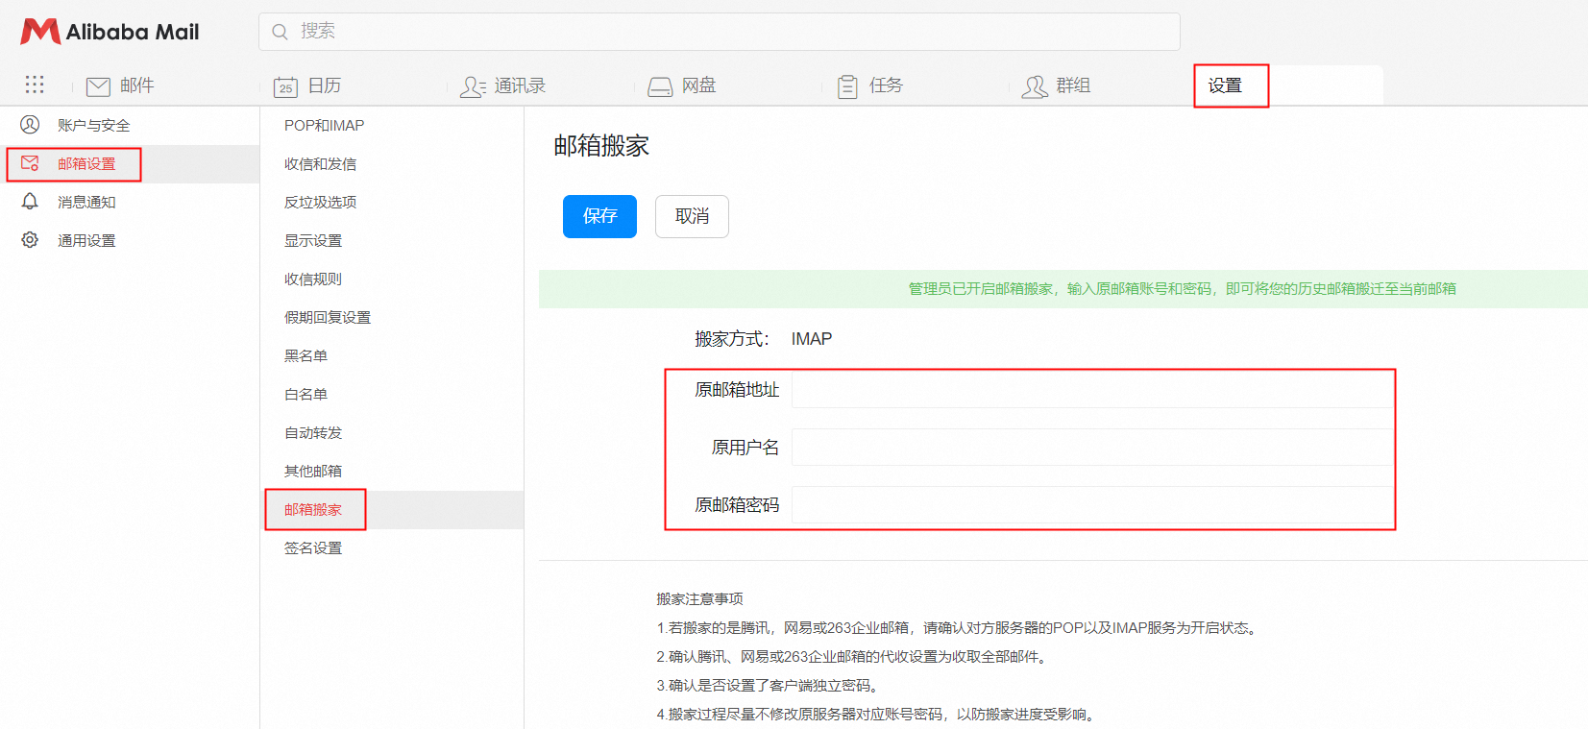This screenshot has height=729, width=1588.
Task: Focus the 搜索 search box
Action: pos(719,32)
